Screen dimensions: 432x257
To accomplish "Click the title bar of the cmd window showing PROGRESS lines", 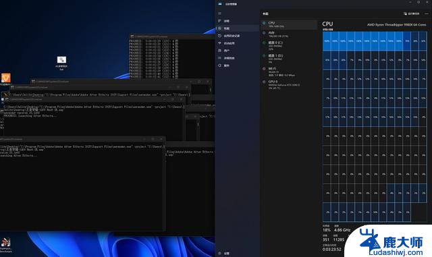I will point(172,36).
